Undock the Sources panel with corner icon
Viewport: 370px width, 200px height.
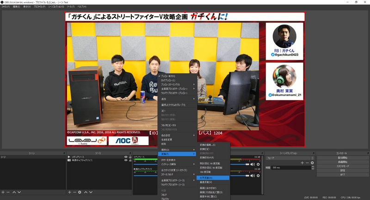[x=130, y=153]
